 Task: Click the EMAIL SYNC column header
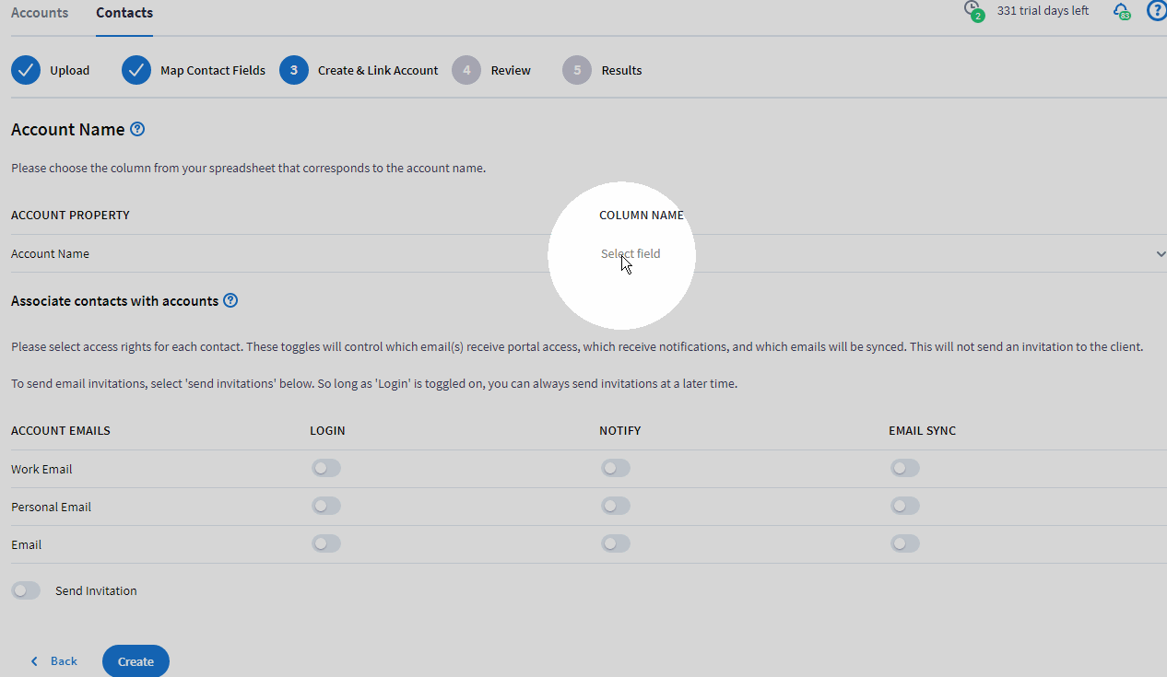click(x=922, y=430)
